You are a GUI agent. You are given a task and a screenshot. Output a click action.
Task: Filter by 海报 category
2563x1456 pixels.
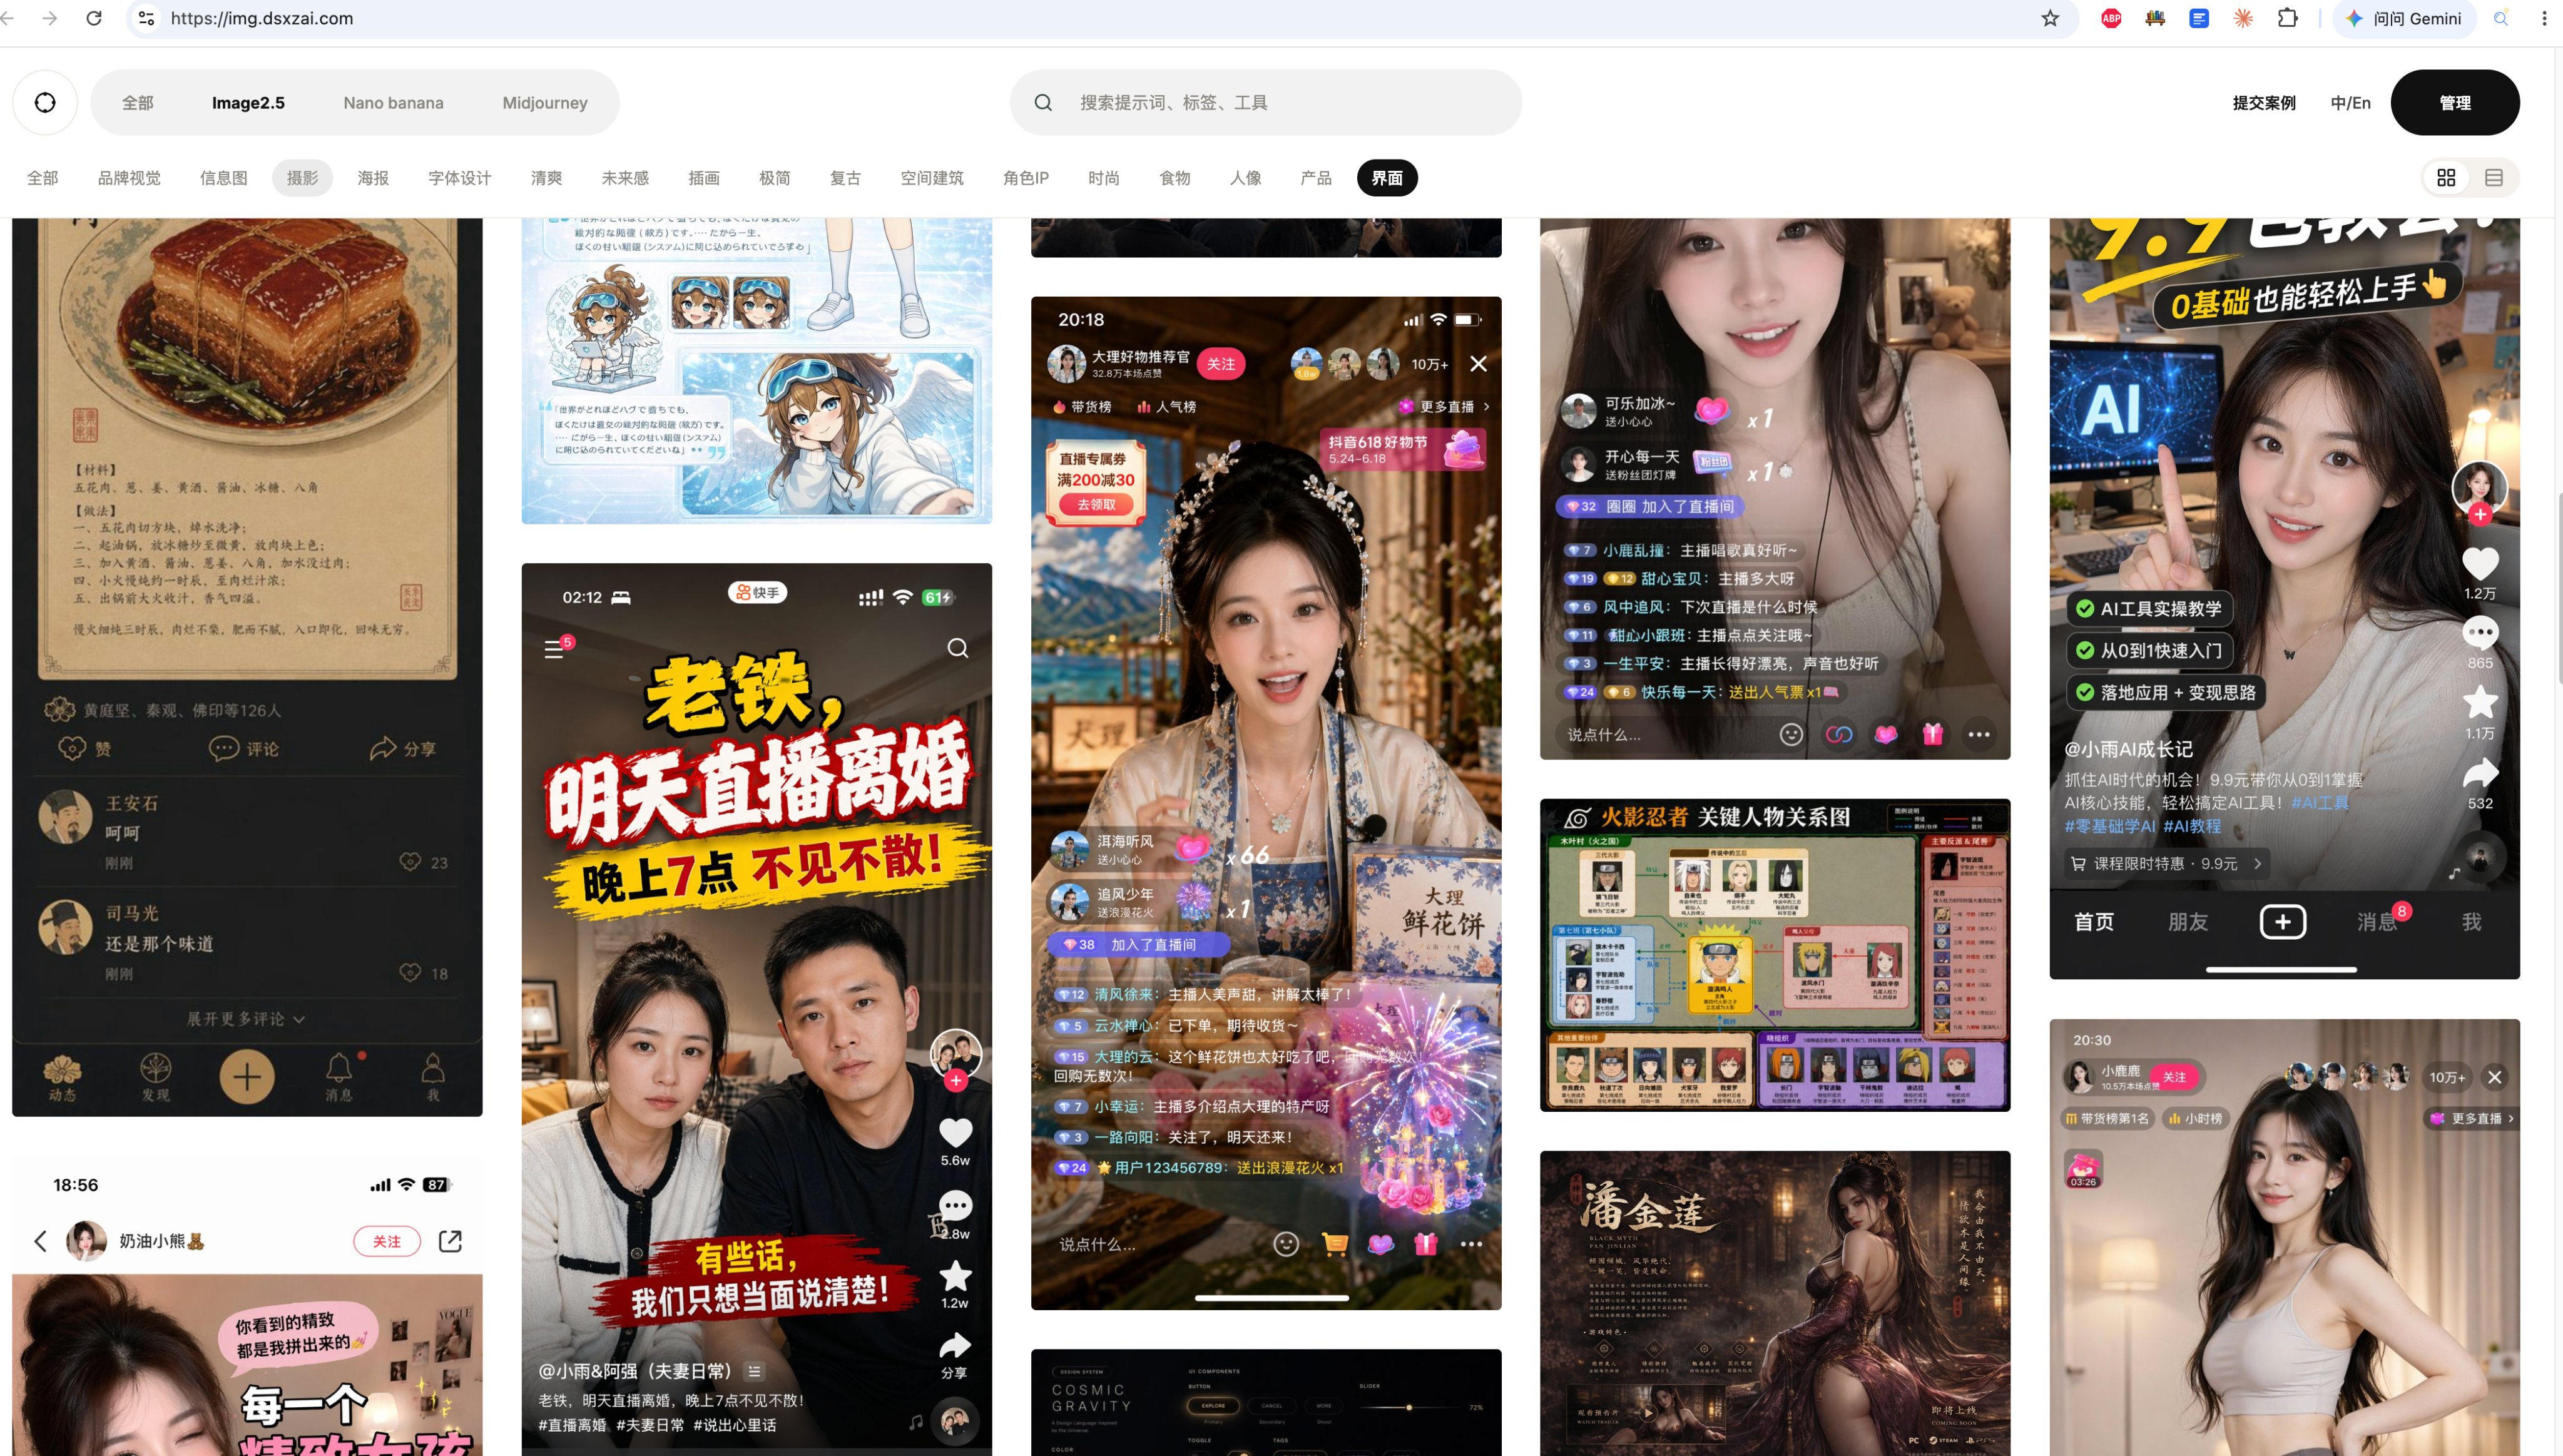pos(373,178)
